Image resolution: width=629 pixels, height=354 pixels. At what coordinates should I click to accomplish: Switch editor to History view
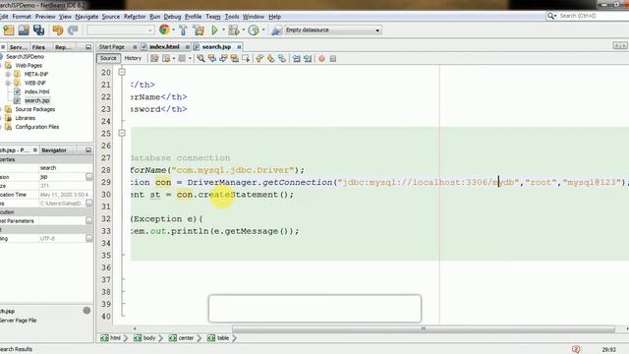pos(133,58)
